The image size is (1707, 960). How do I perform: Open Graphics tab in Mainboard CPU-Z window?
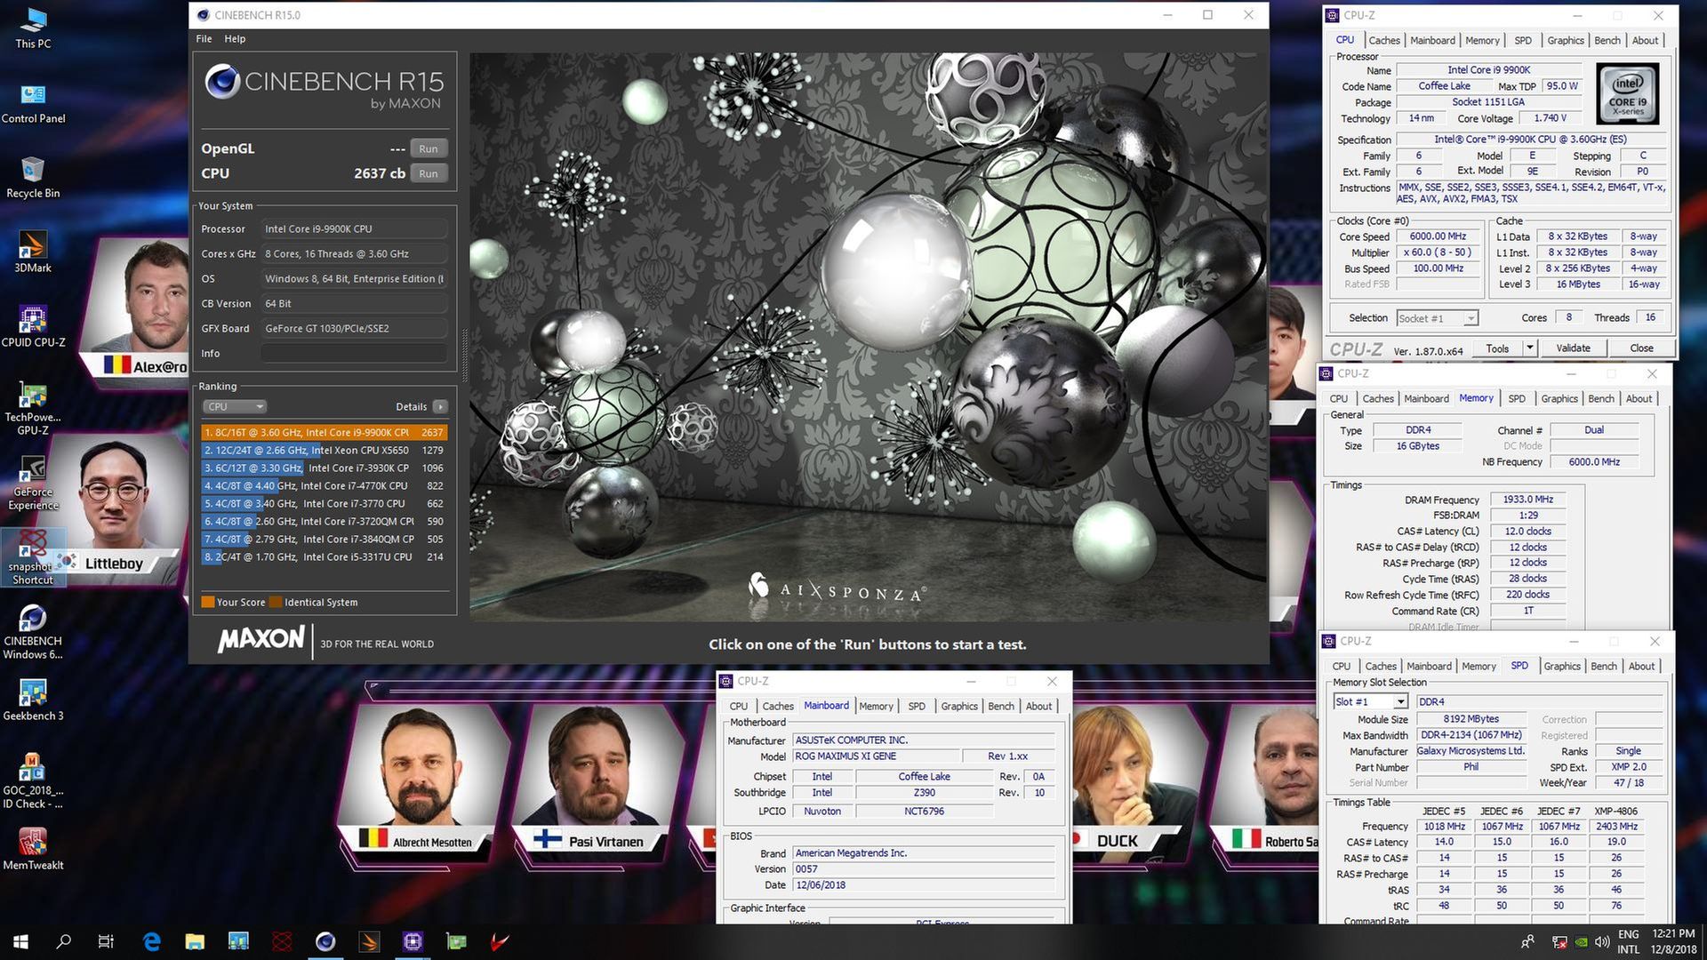click(x=959, y=707)
